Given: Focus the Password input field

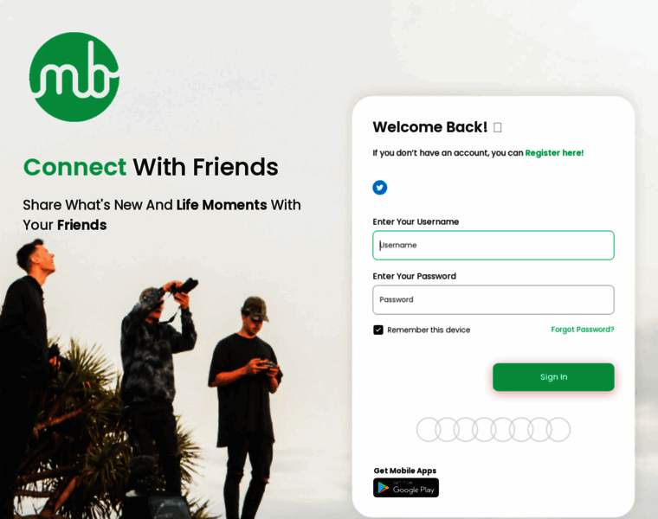Looking at the screenshot, I should pyautogui.click(x=493, y=300).
